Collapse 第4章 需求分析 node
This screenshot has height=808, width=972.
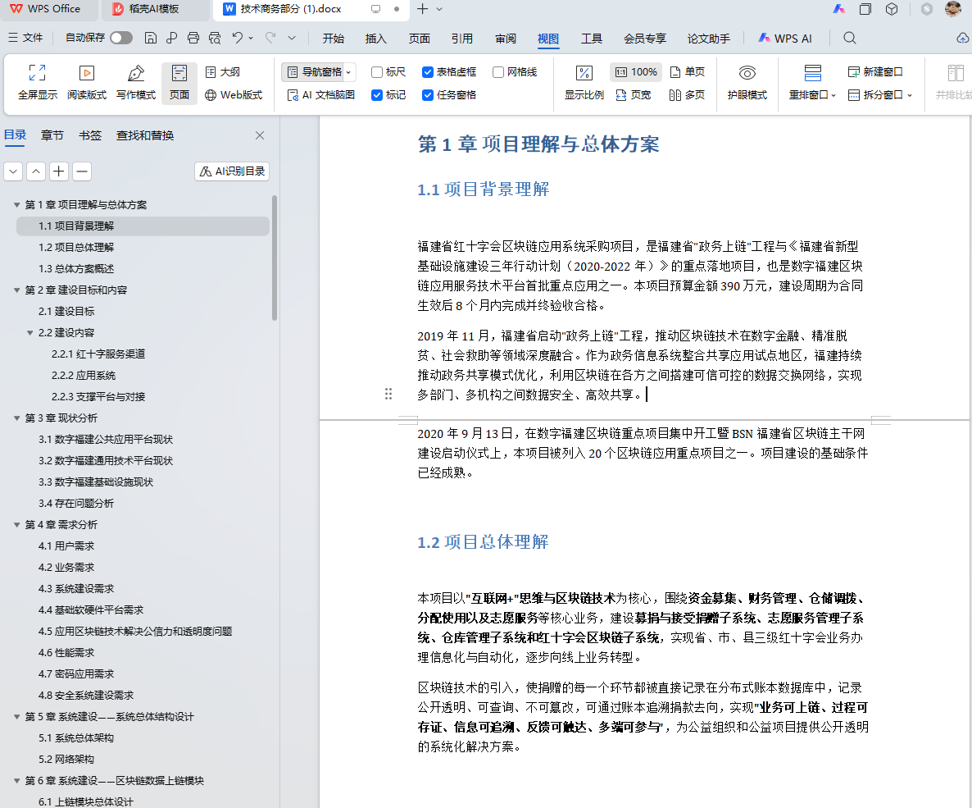pyautogui.click(x=16, y=525)
